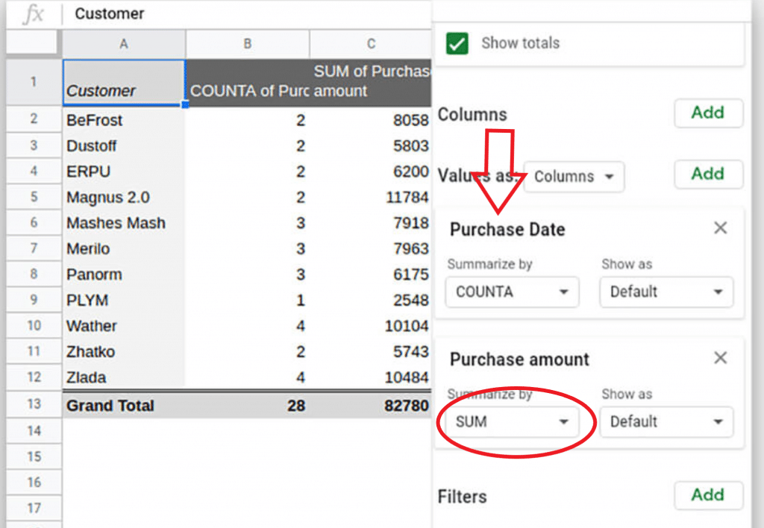Screen dimensions: 764x528
Task: Open the SUM summarize-by dropdown
Action: tap(512, 421)
